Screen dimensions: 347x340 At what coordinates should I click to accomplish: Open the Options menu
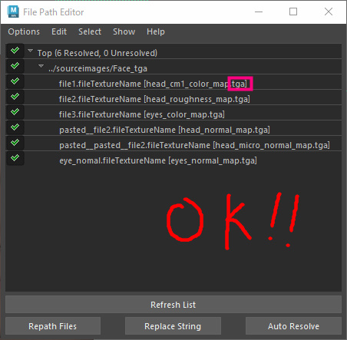(x=24, y=31)
